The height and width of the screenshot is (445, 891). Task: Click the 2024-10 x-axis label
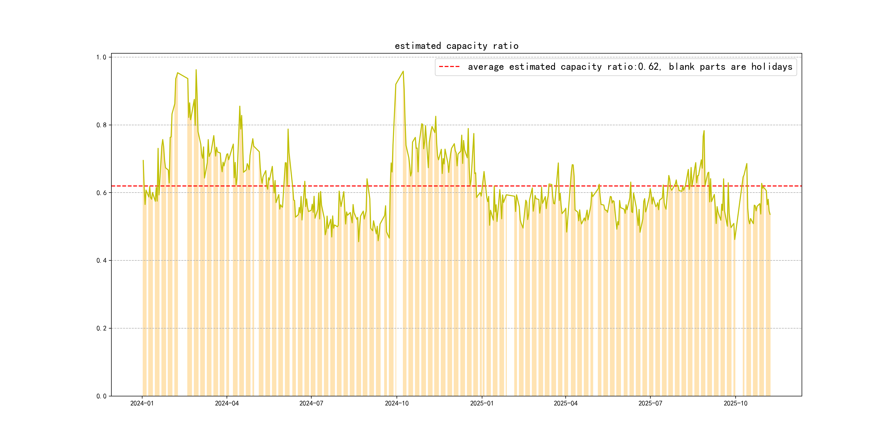tap(397, 403)
